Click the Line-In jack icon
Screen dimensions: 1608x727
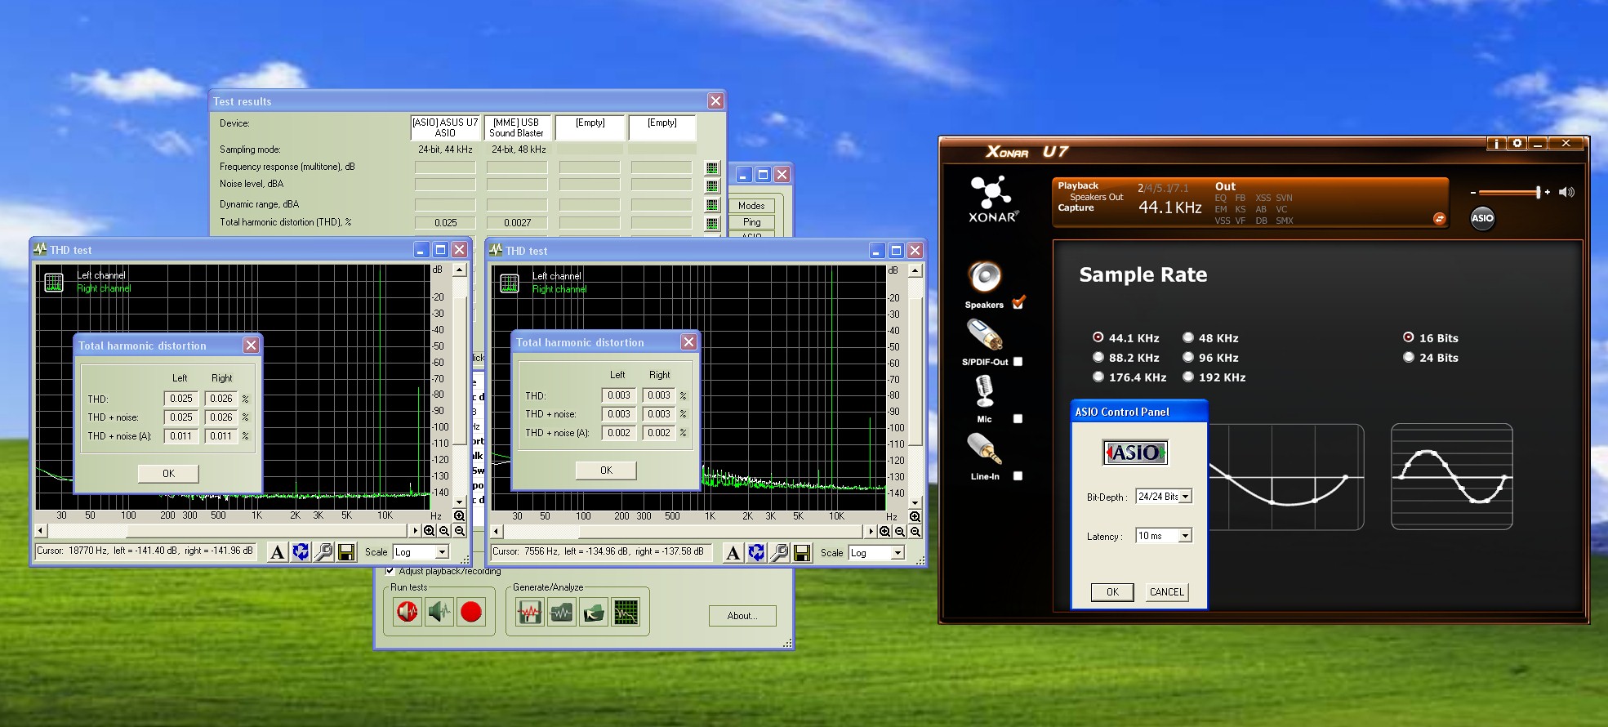pos(984,448)
